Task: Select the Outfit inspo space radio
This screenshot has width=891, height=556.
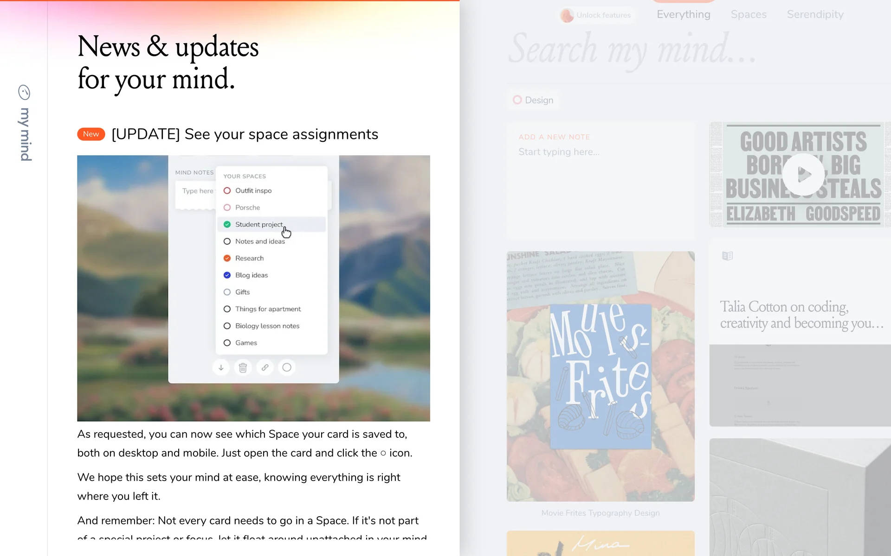Action: click(227, 191)
